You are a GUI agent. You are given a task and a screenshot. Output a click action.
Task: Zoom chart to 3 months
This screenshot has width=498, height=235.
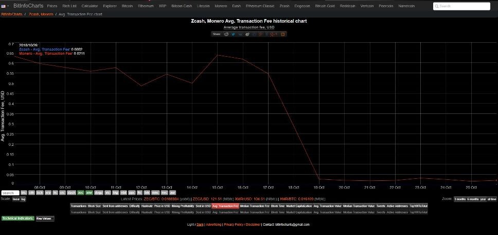coord(459,199)
